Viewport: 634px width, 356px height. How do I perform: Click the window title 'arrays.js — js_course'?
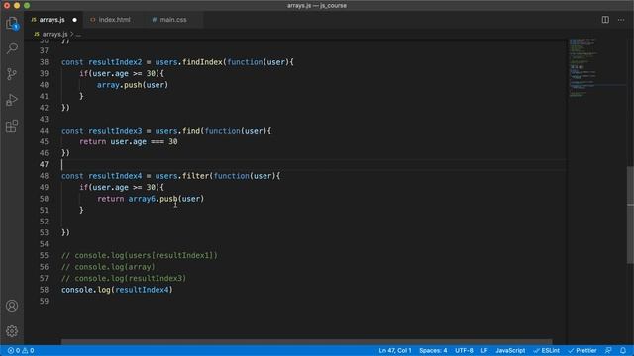pos(317,5)
